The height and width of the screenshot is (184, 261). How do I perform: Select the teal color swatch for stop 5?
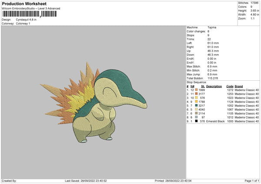click(197, 105)
